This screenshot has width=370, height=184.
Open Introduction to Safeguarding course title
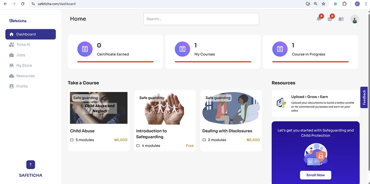pyautogui.click(x=152, y=134)
